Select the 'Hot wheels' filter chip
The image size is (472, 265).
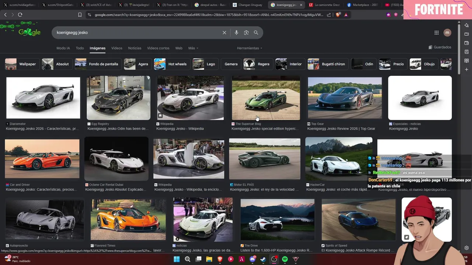(x=171, y=64)
